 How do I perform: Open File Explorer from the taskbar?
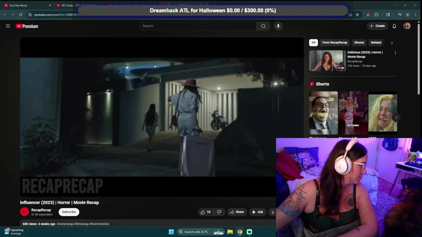click(x=230, y=232)
